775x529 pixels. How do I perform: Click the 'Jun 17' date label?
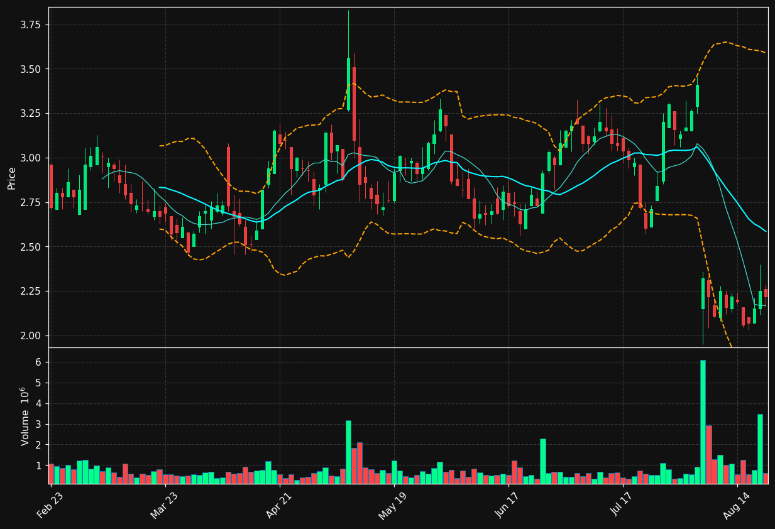(507, 506)
